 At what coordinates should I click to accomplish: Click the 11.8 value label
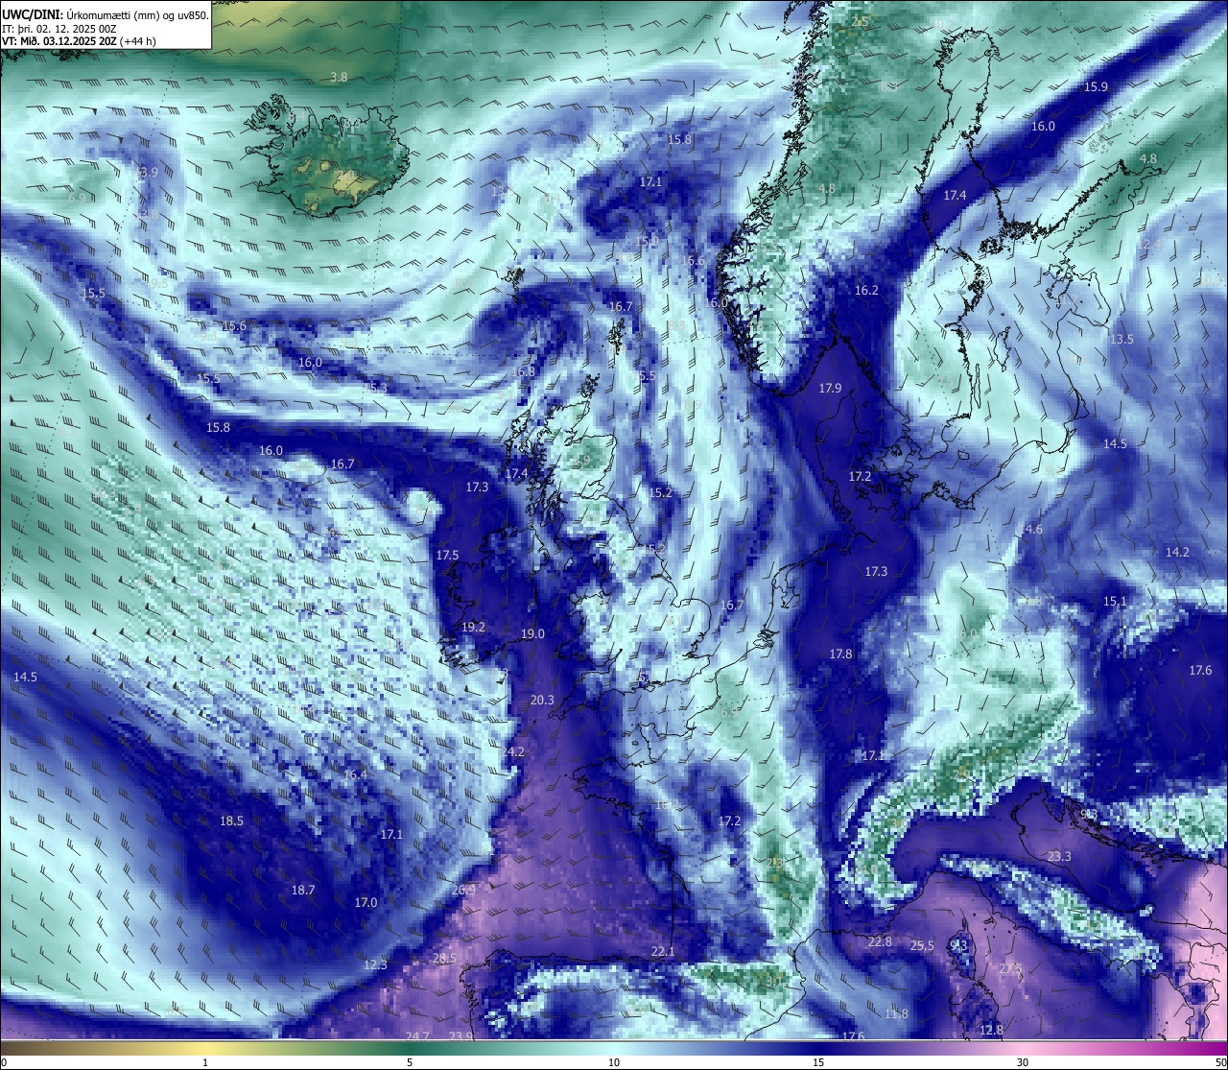(896, 1013)
